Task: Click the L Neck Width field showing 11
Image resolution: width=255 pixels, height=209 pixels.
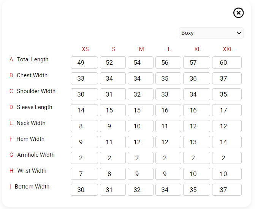Action: [168, 126]
